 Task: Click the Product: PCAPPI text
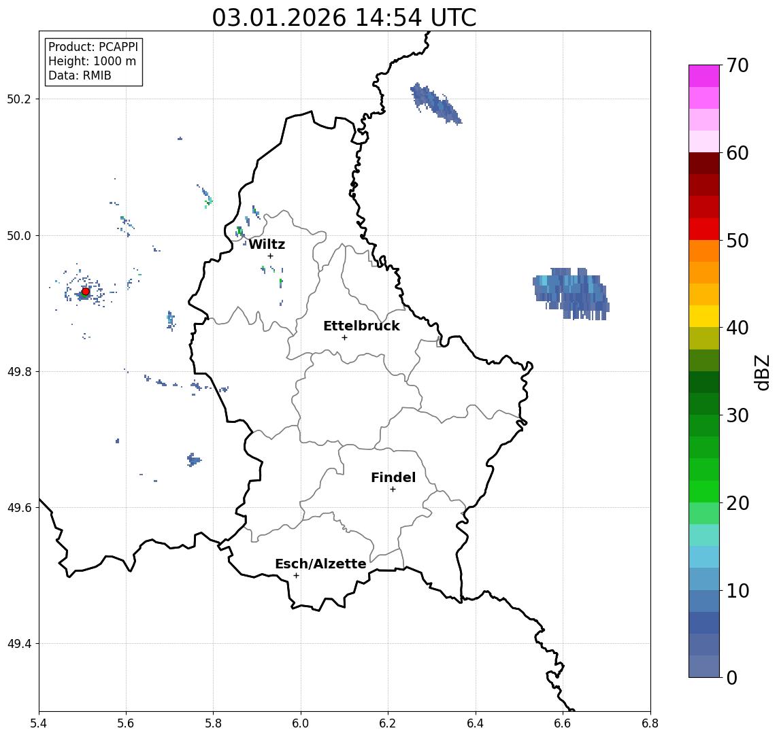point(93,47)
